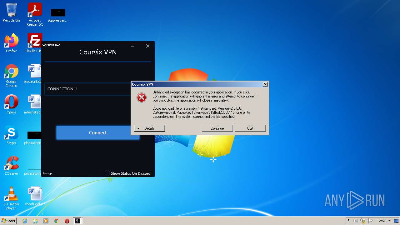This screenshot has height=225, width=400.
Task: Click the red error icon in dialog
Action: [142, 98]
